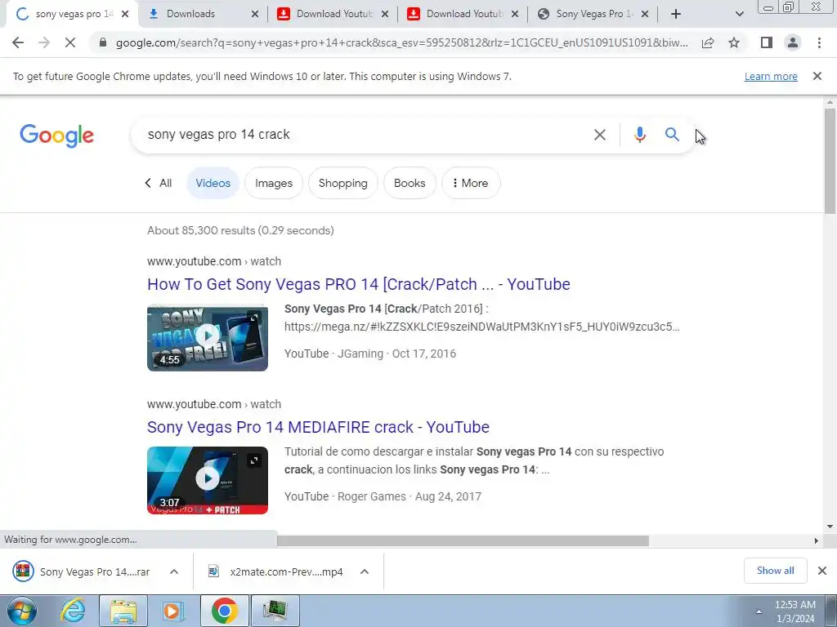Play the 4:55 JGaming video thumbnail

point(208,337)
